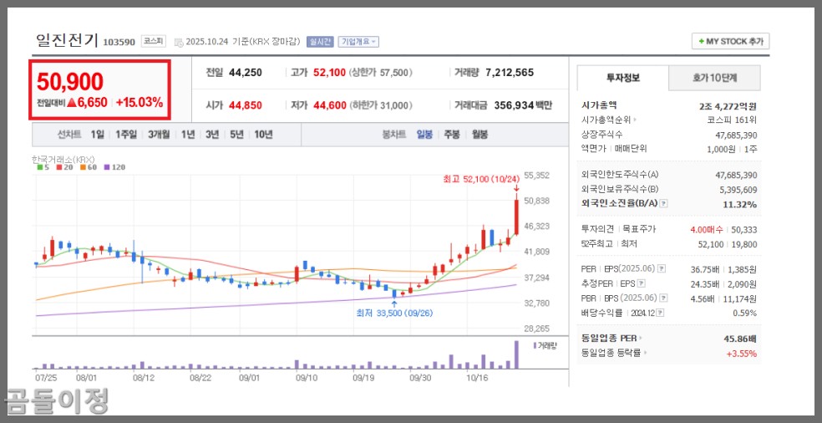The width and height of the screenshot is (822, 423).
Task: Click purple 120-day moving average legend swatch
Action: click(107, 167)
